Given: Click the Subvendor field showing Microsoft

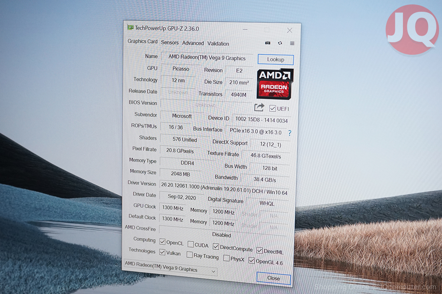Looking at the screenshot, I should [182, 116].
